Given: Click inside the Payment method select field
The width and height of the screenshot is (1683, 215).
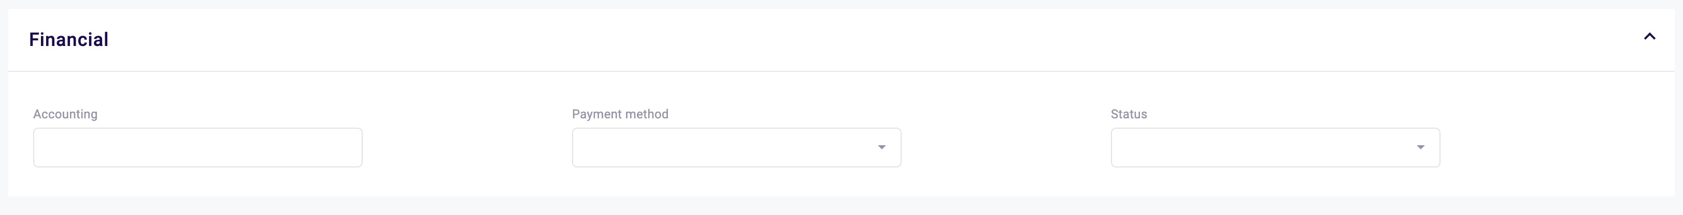Looking at the screenshot, I should click(x=725, y=148).
